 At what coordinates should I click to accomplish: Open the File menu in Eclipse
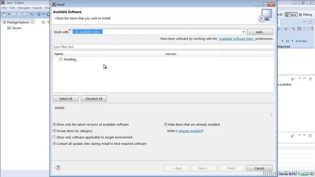coord(4,8)
